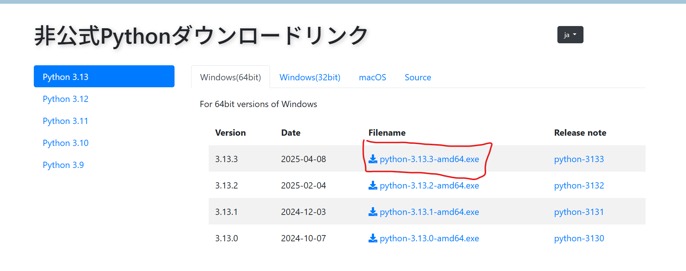The width and height of the screenshot is (686, 271).
Task: Go to Python 3.9 downloads
Action: click(63, 165)
